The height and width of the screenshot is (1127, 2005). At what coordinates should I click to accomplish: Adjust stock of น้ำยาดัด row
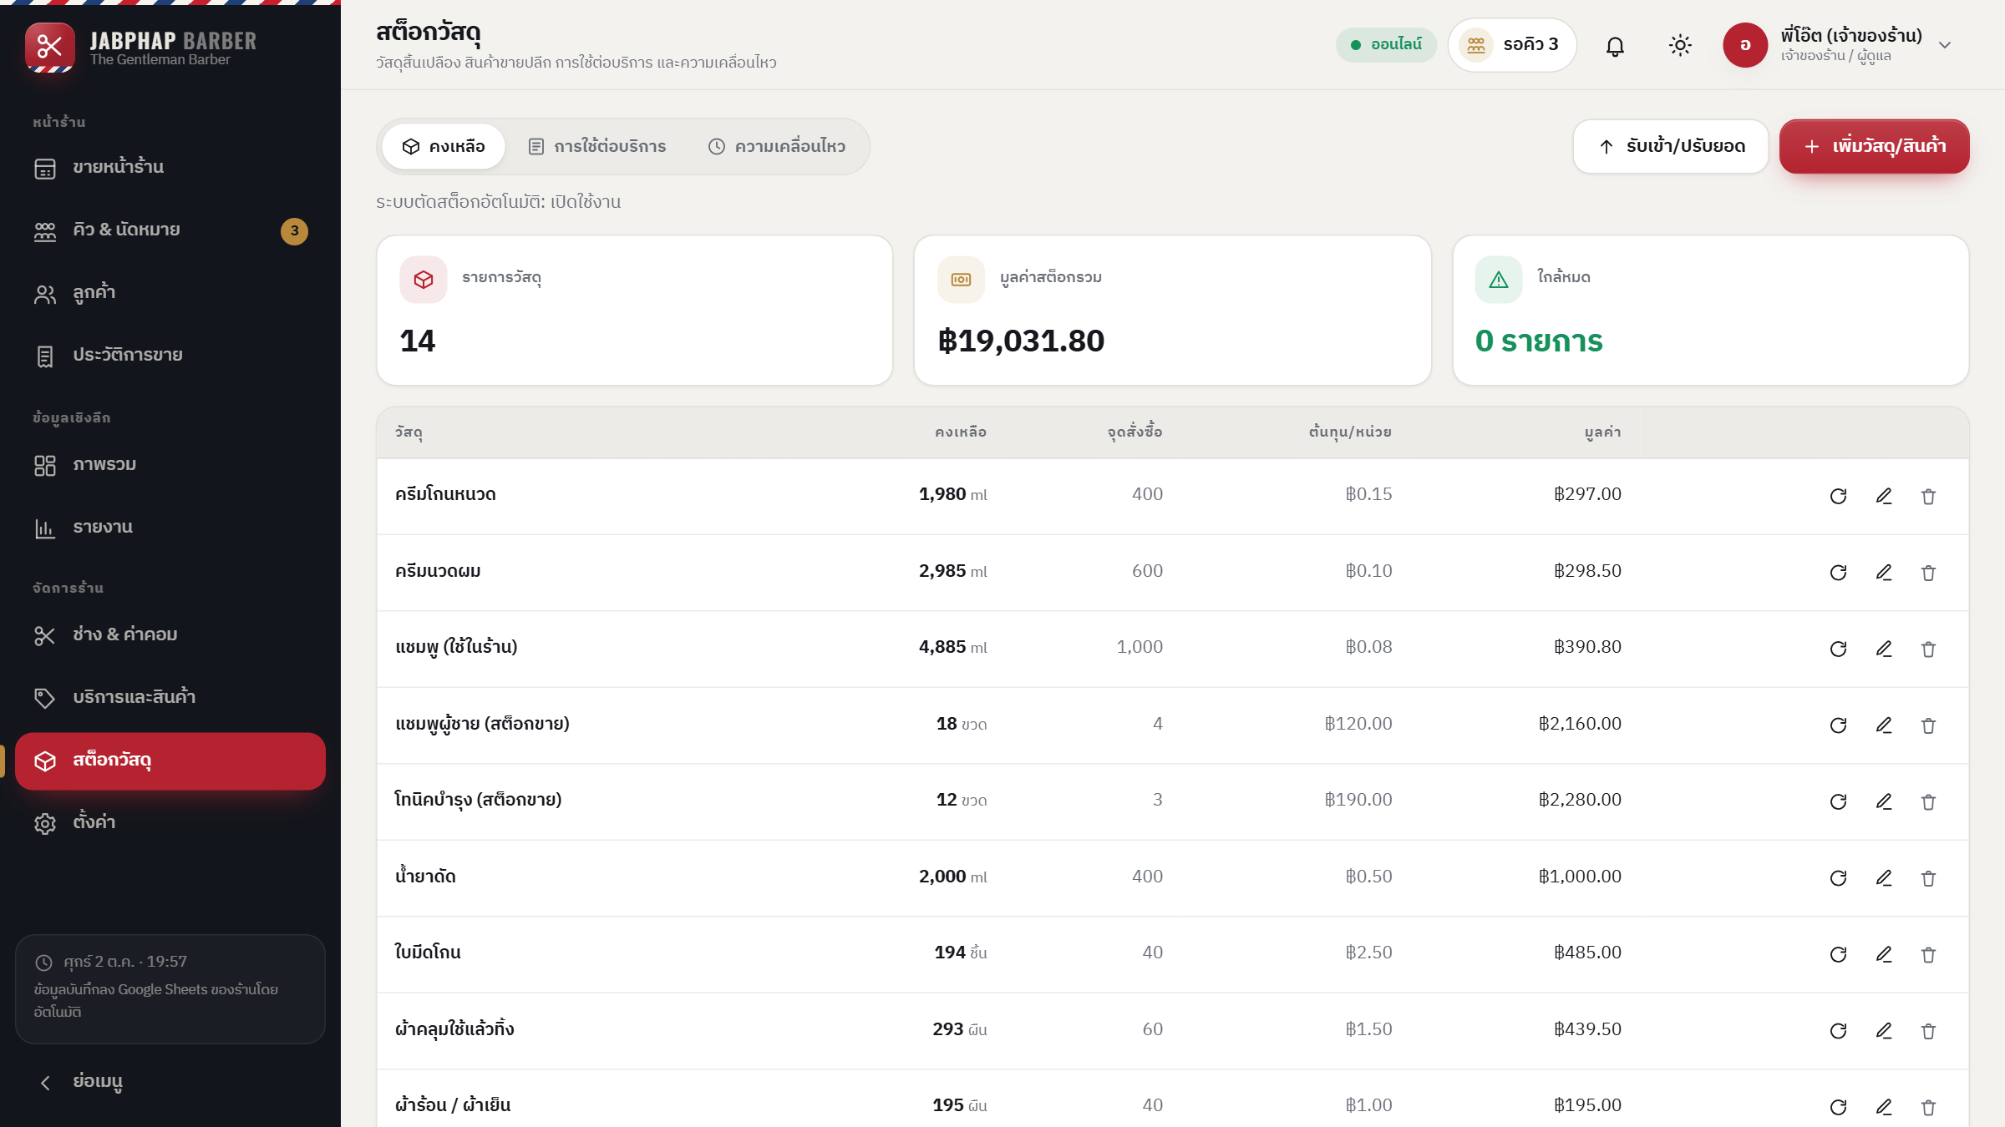click(1838, 878)
